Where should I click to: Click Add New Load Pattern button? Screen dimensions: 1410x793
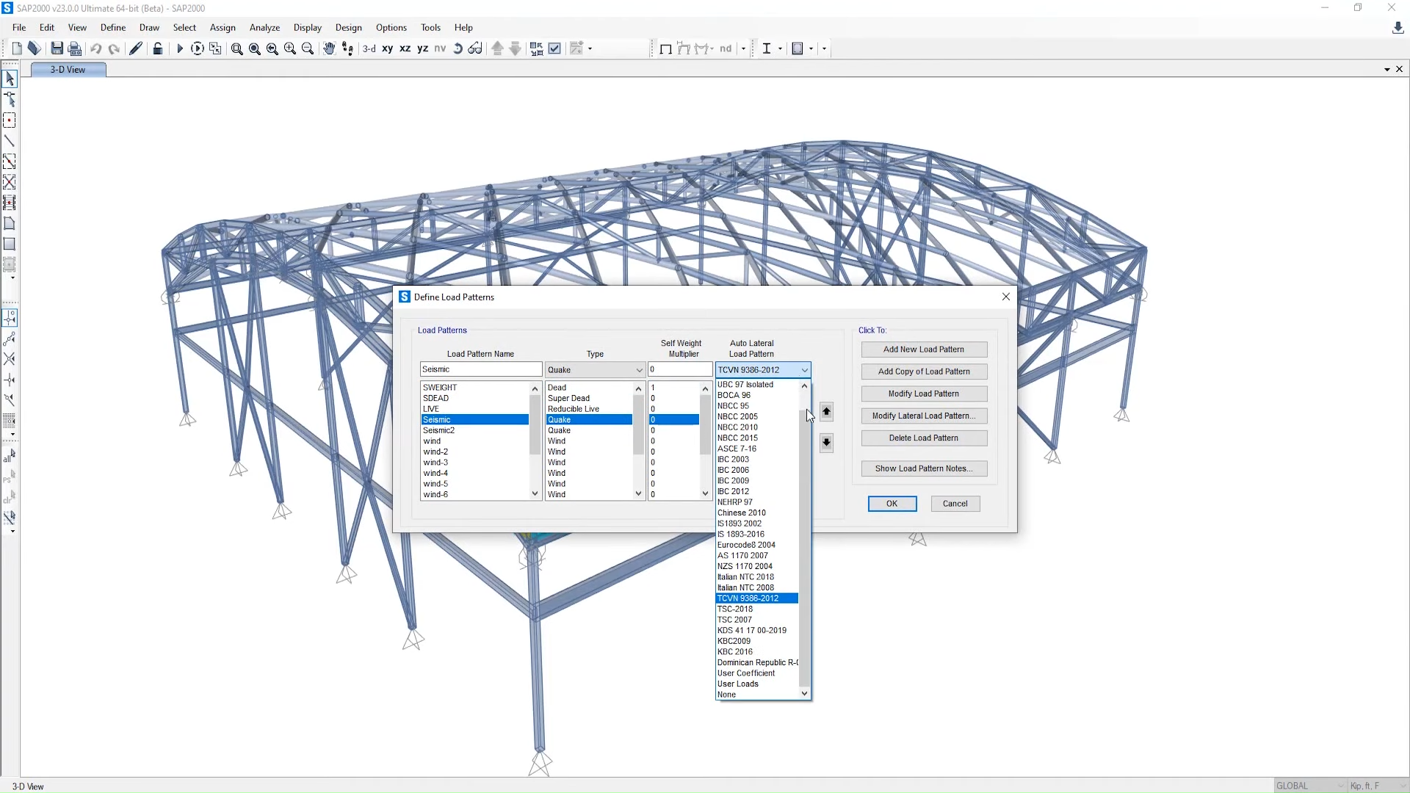[x=924, y=350]
